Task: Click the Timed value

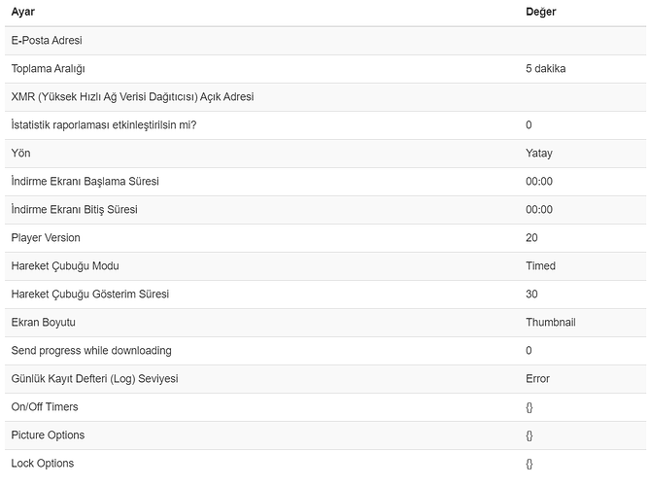Action: (x=540, y=265)
